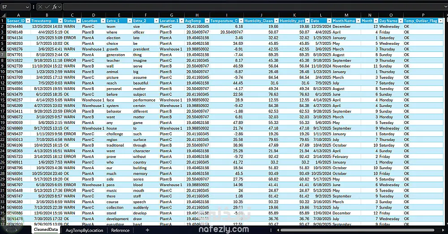Switch to the AvgTempByLocation sheet tab

[x=84, y=230]
